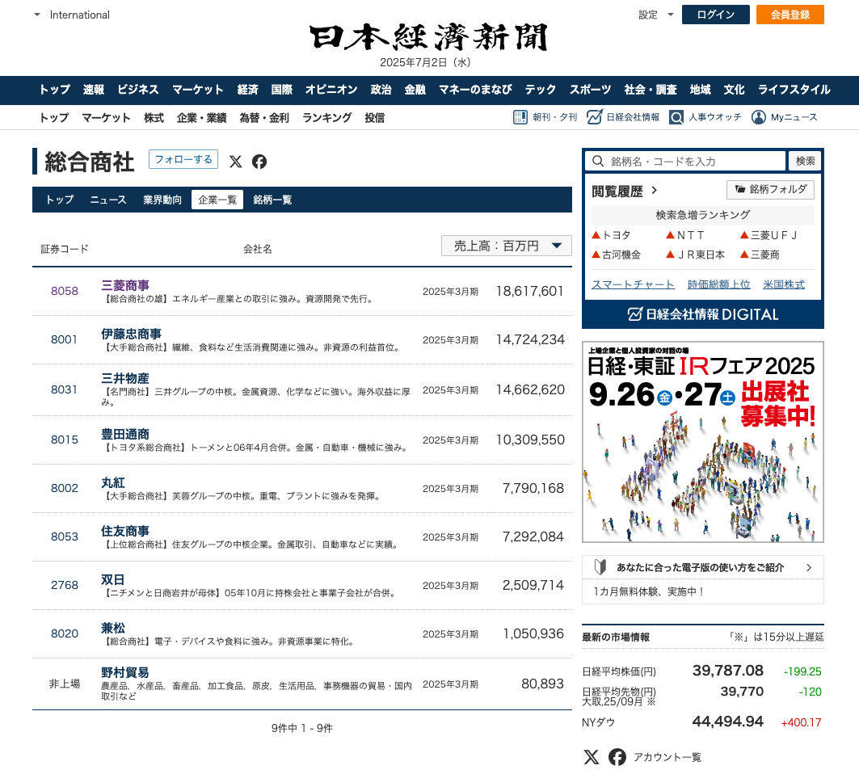Expand 閲覧履歴 chevron
This screenshot has height=770, width=859.
pyautogui.click(x=654, y=191)
